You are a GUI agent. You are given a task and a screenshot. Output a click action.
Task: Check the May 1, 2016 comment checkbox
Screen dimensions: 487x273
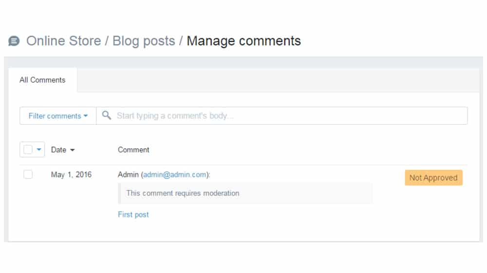[28, 175]
